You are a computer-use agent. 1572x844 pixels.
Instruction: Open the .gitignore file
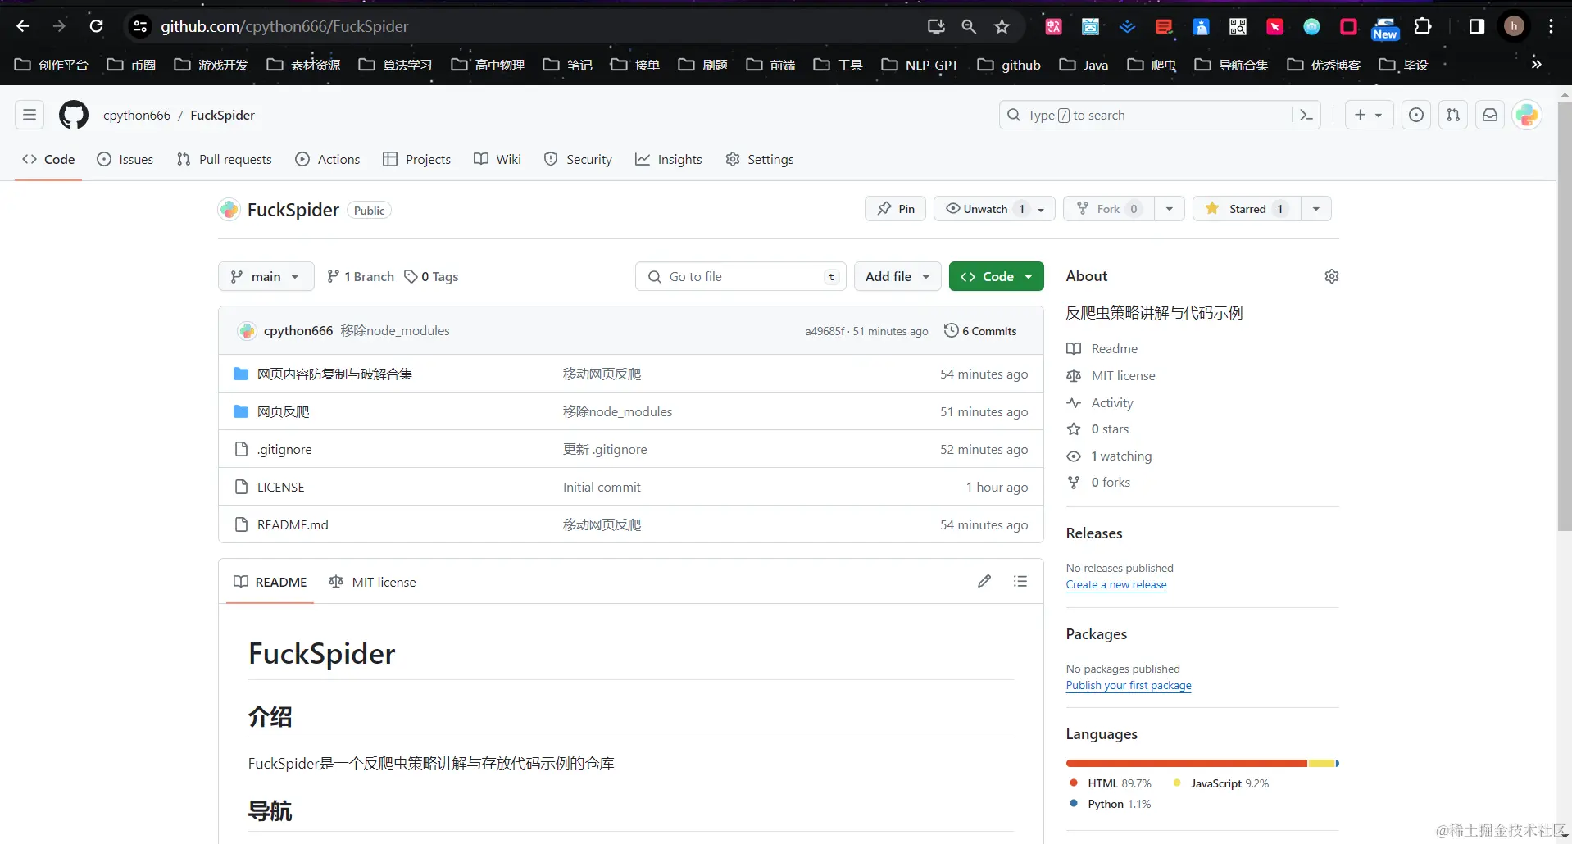[284, 449]
